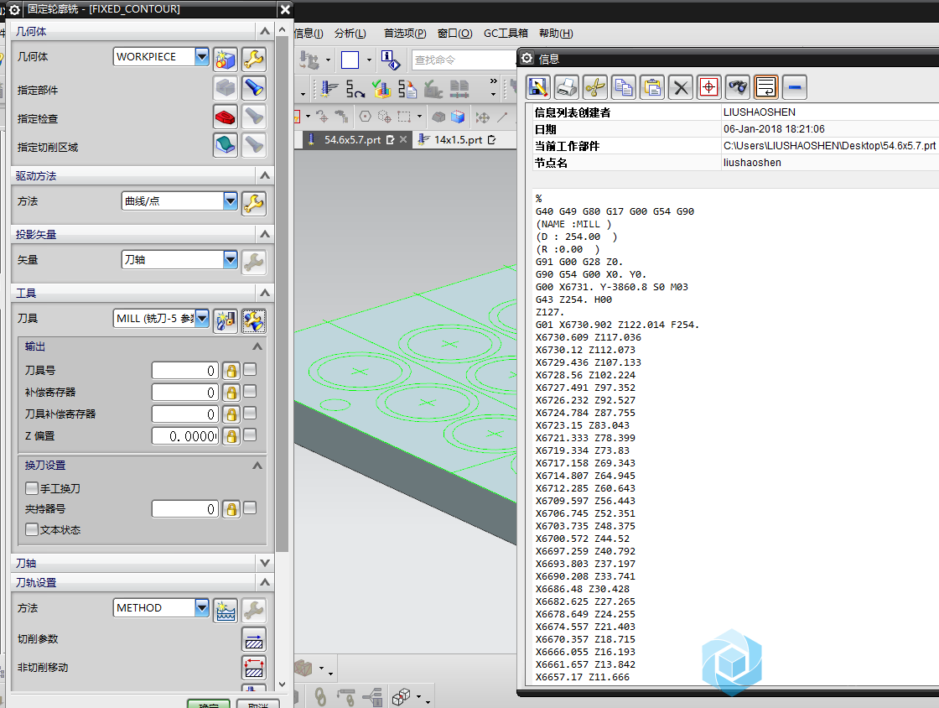
Task: Open non-cutting moves dialog icon
Action: click(x=254, y=667)
